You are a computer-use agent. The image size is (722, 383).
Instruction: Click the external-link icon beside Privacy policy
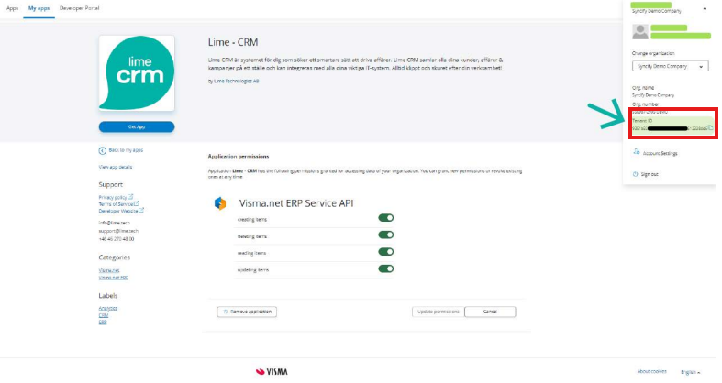(x=130, y=196)
